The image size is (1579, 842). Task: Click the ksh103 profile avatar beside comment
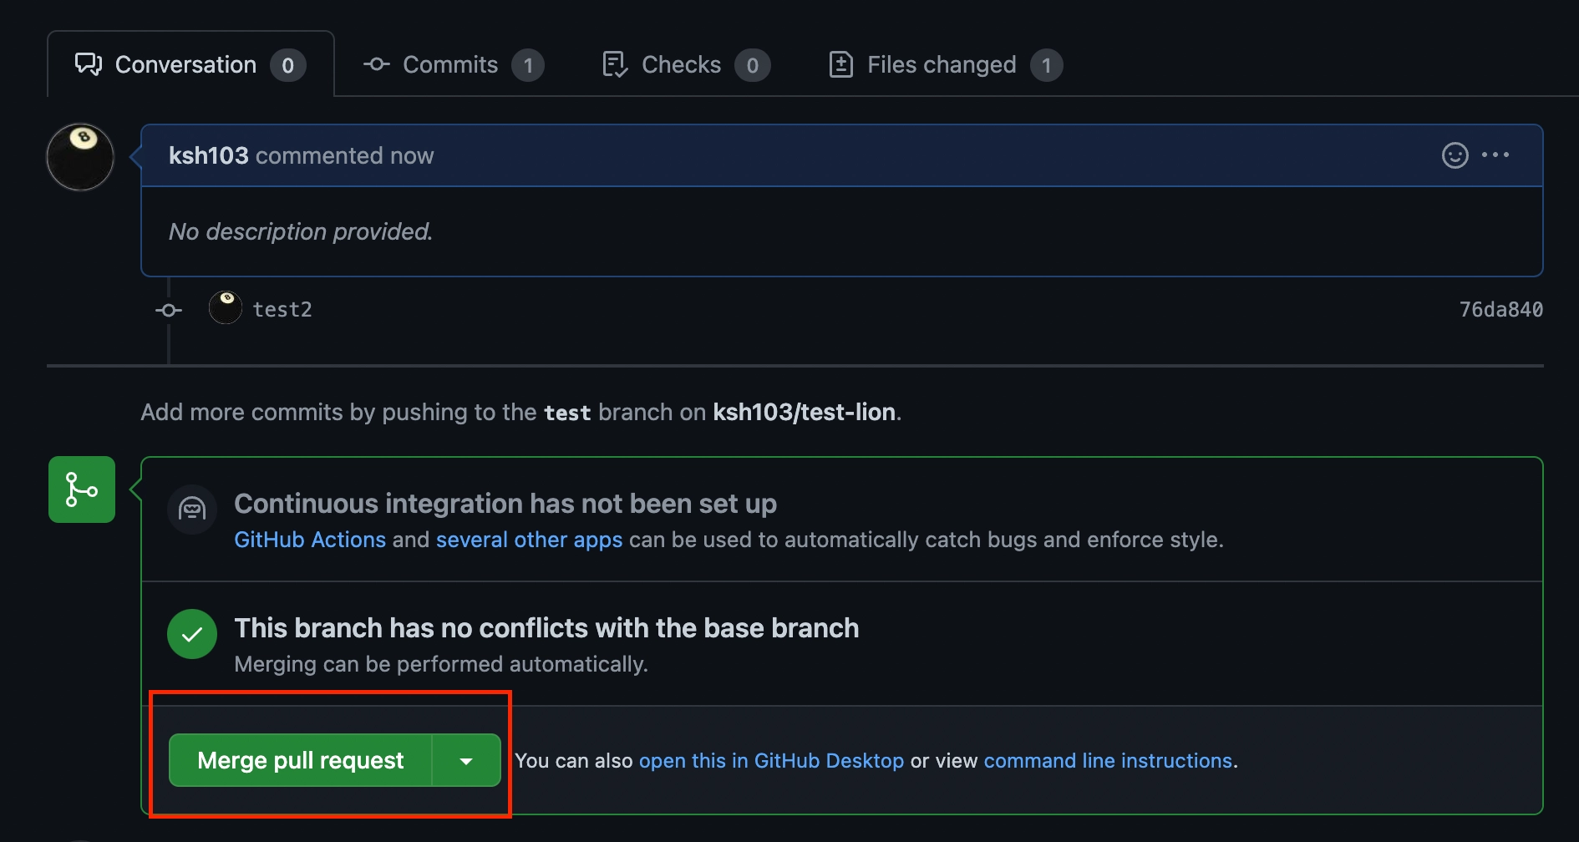click(80, 157)
